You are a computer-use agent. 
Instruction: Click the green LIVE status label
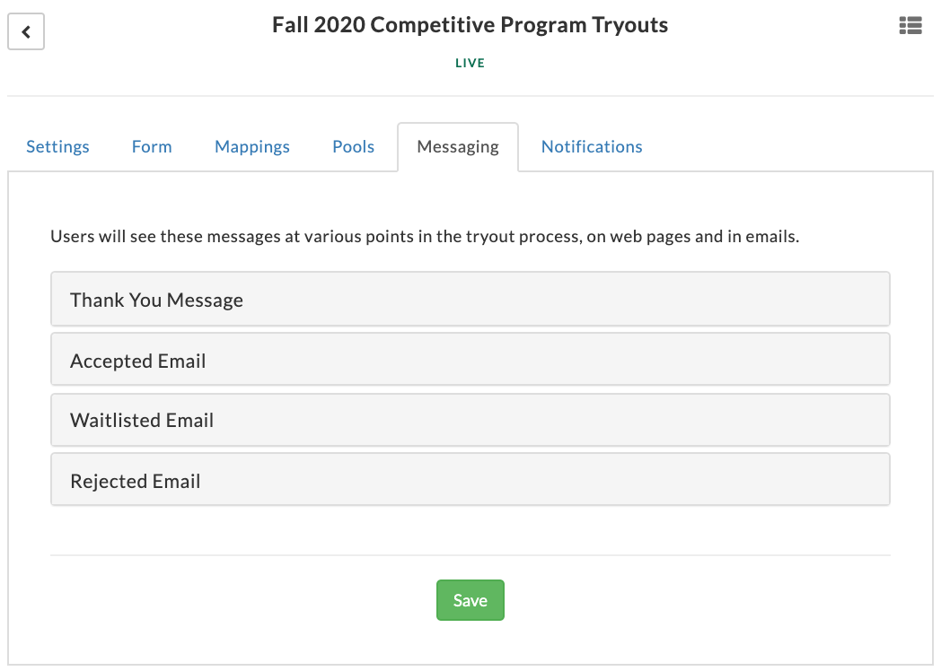[470, 63]
